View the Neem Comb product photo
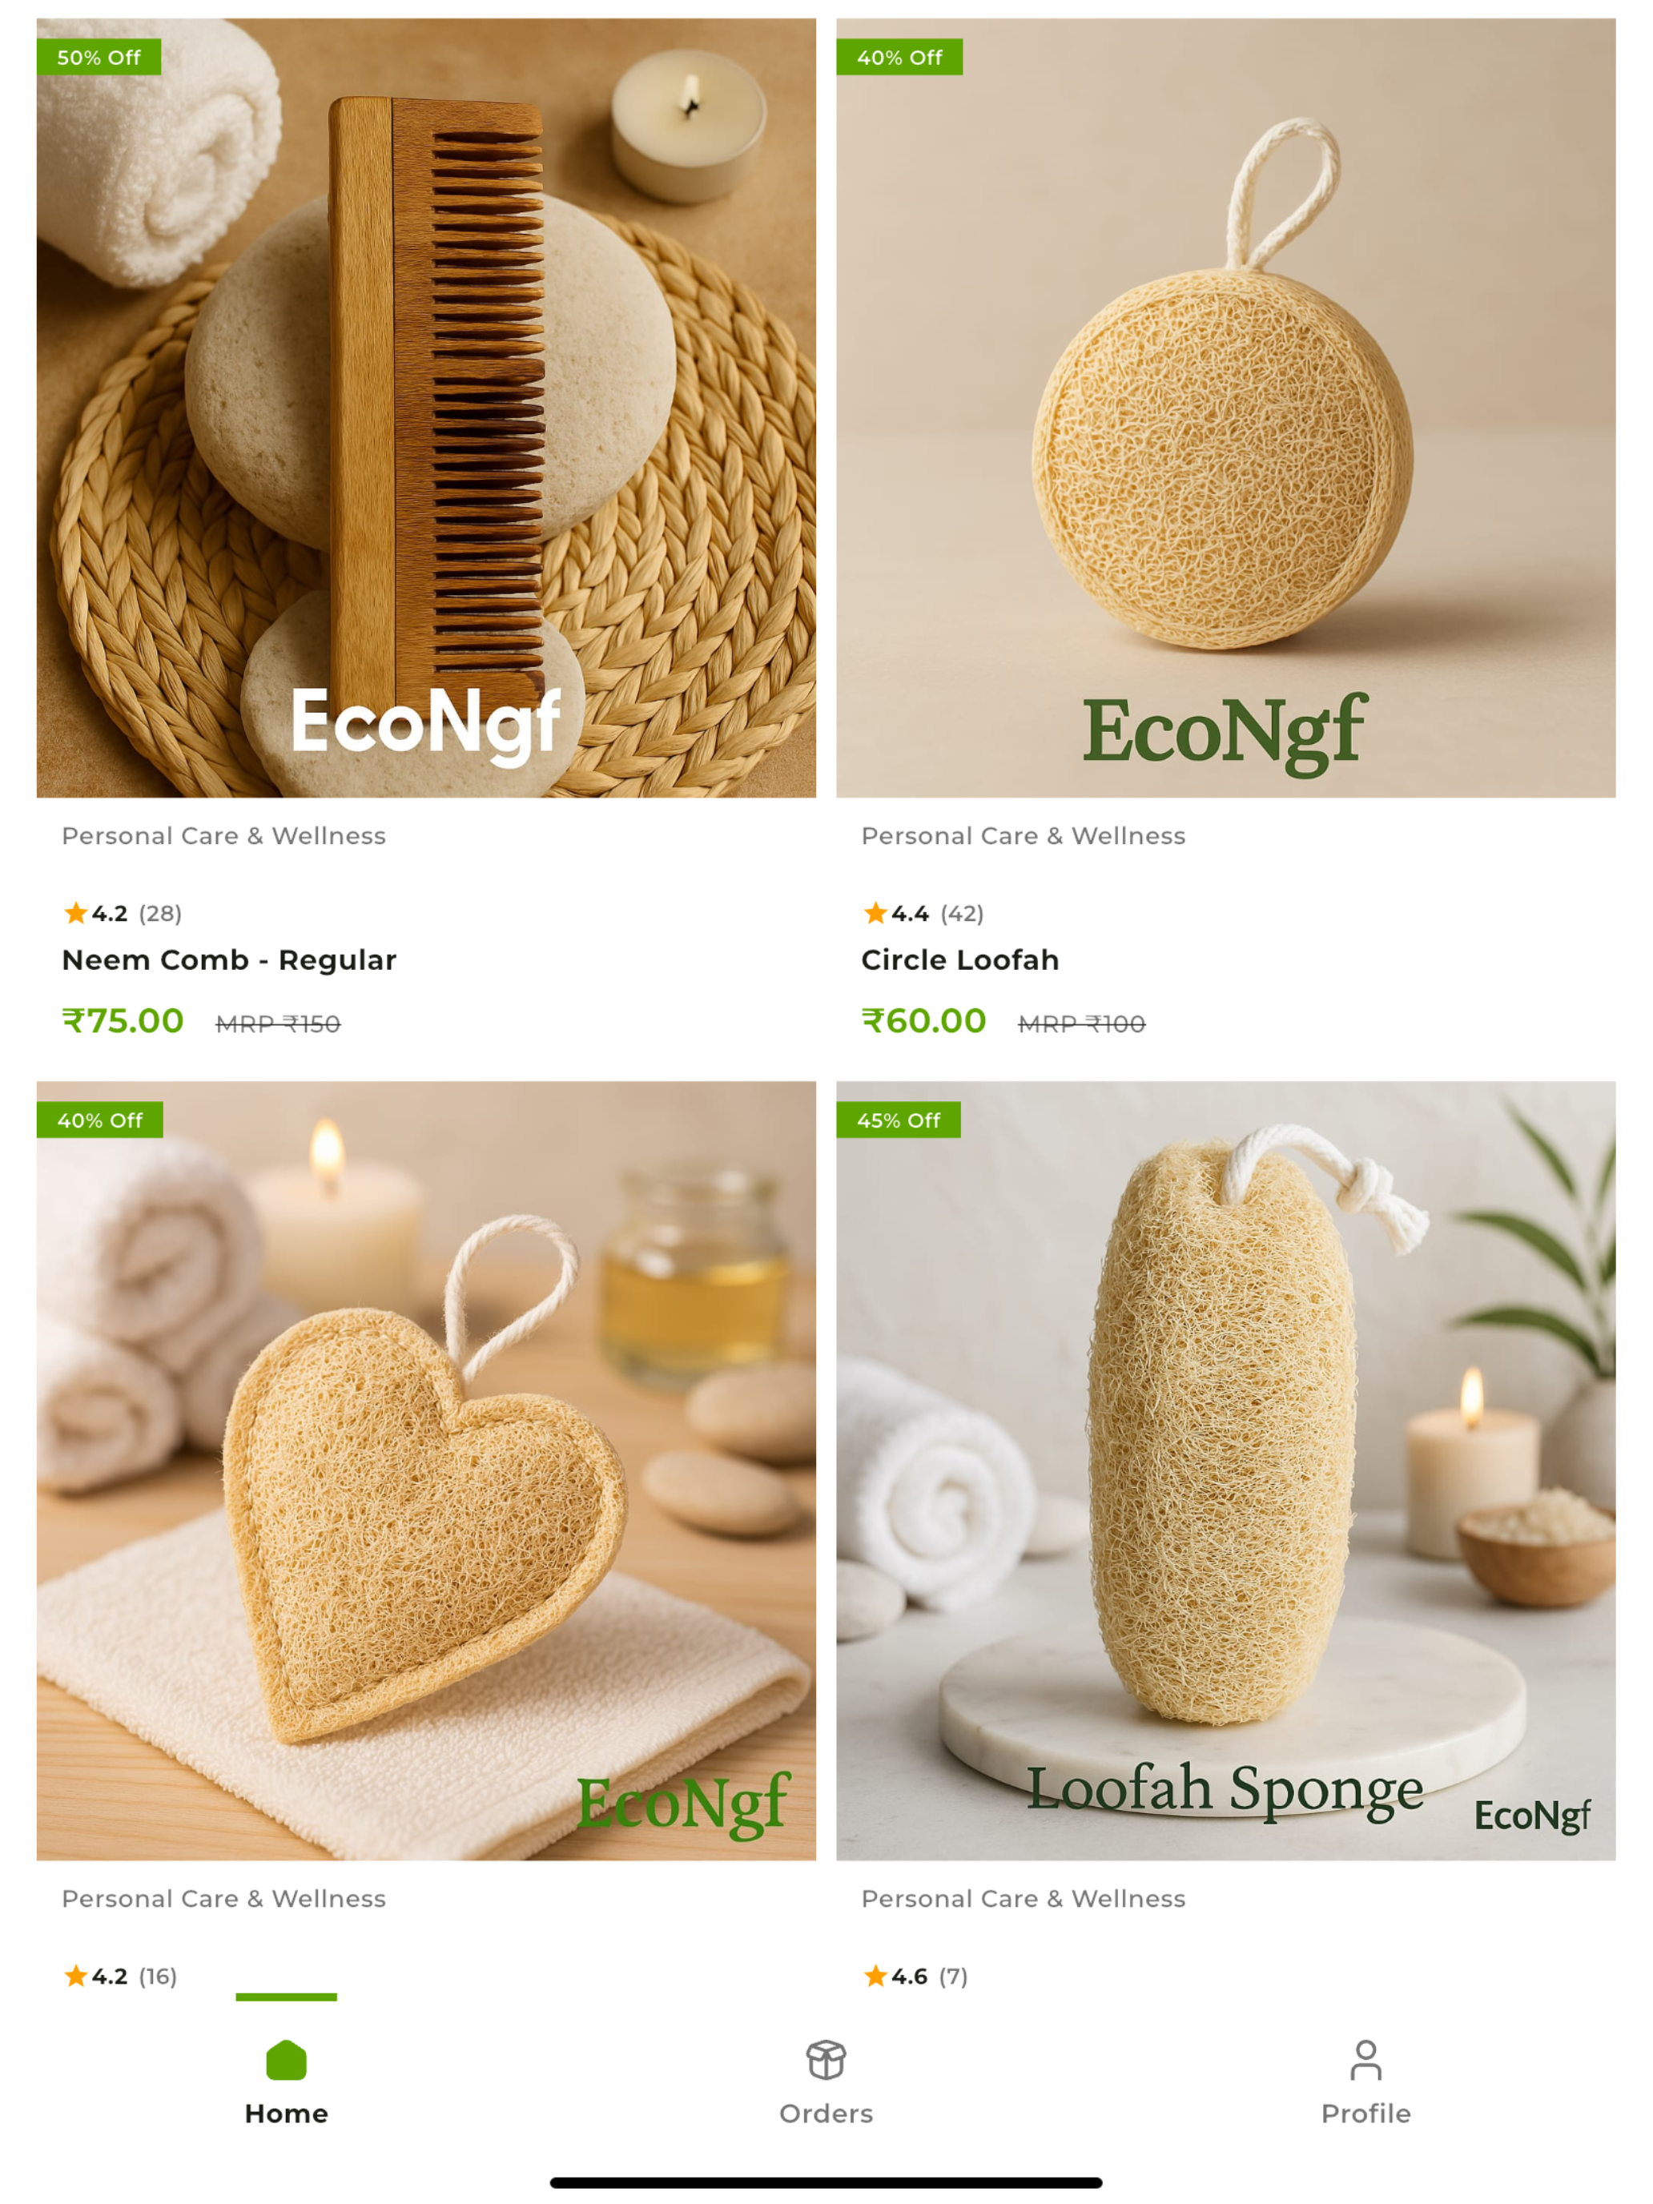The width and height of the screenshot is (1653, 2204). [426, 408]
